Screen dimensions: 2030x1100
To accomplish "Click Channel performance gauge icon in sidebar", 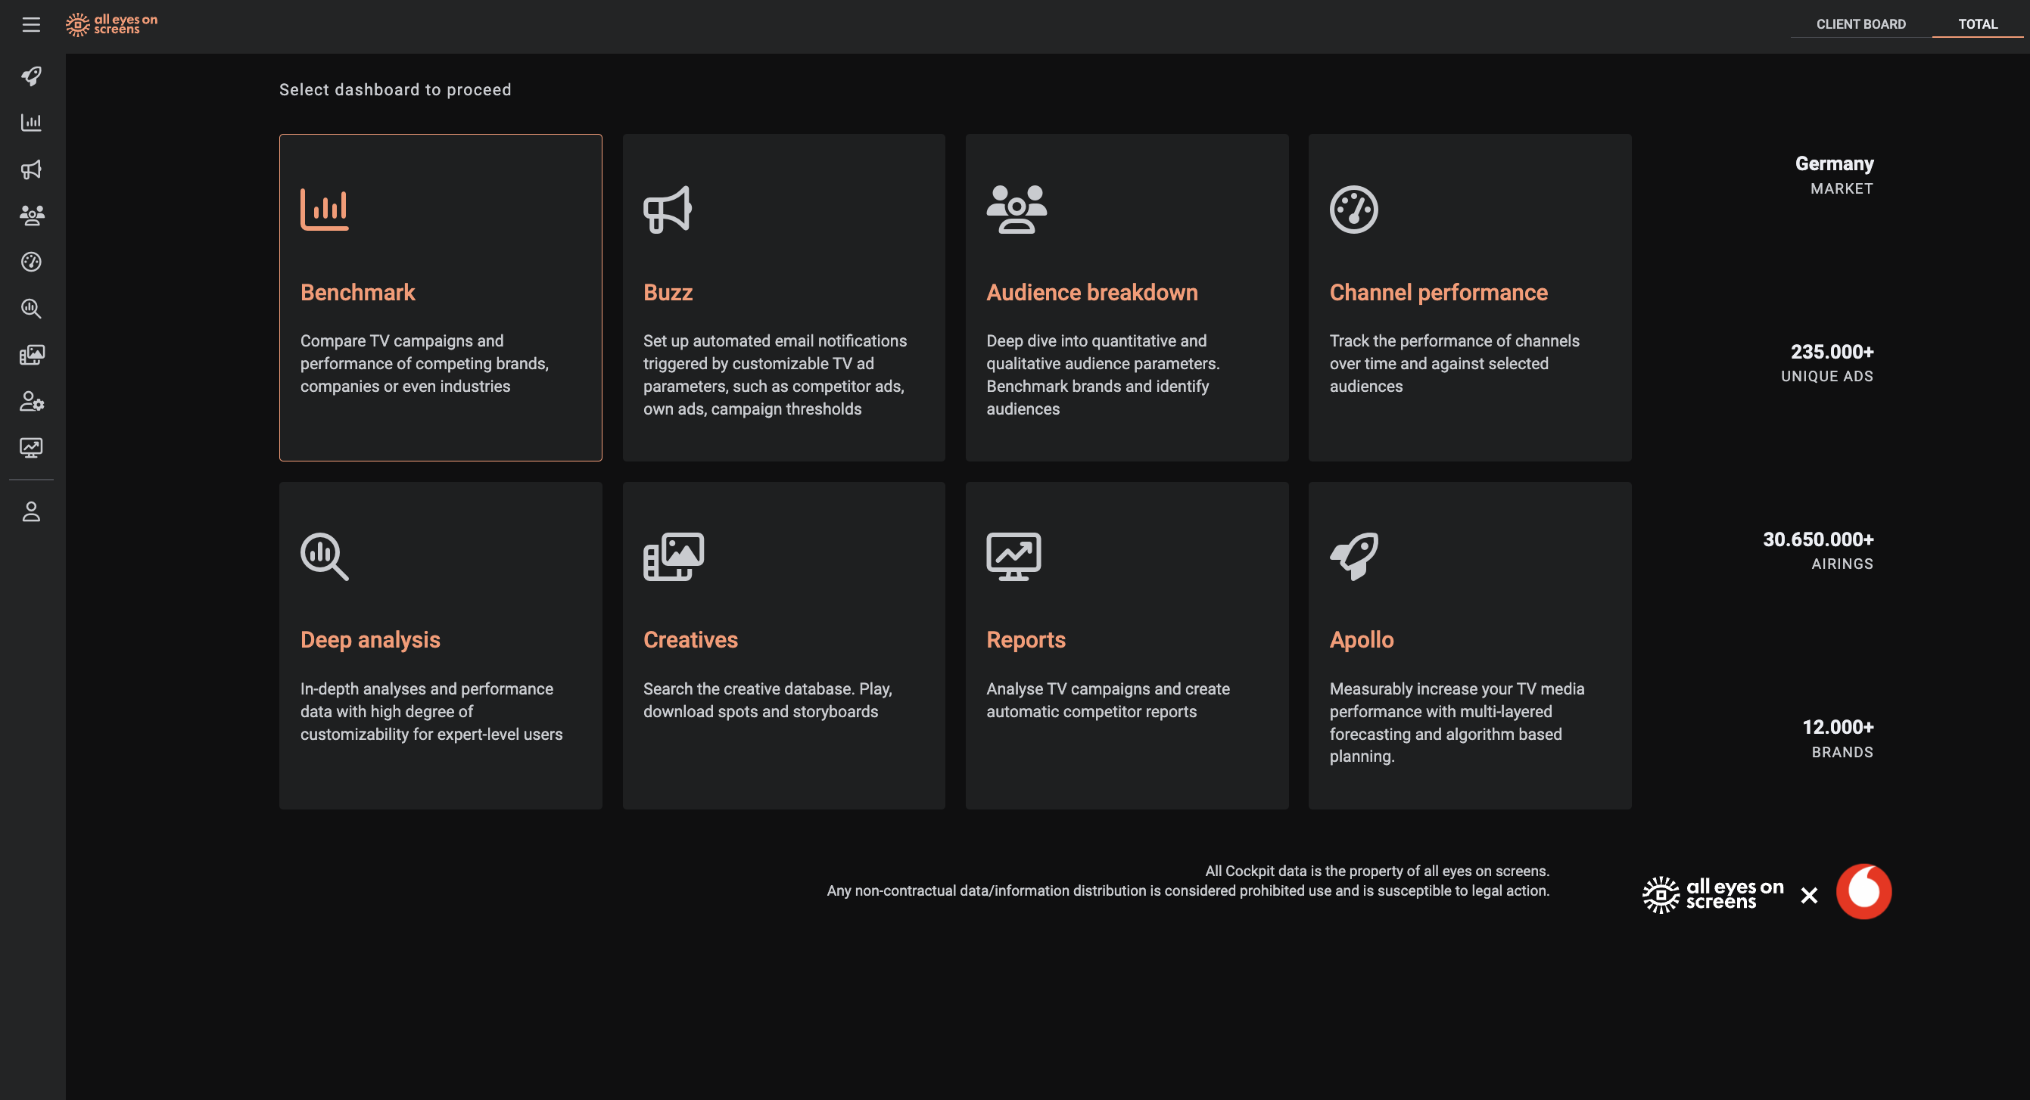I will [32, 263].
